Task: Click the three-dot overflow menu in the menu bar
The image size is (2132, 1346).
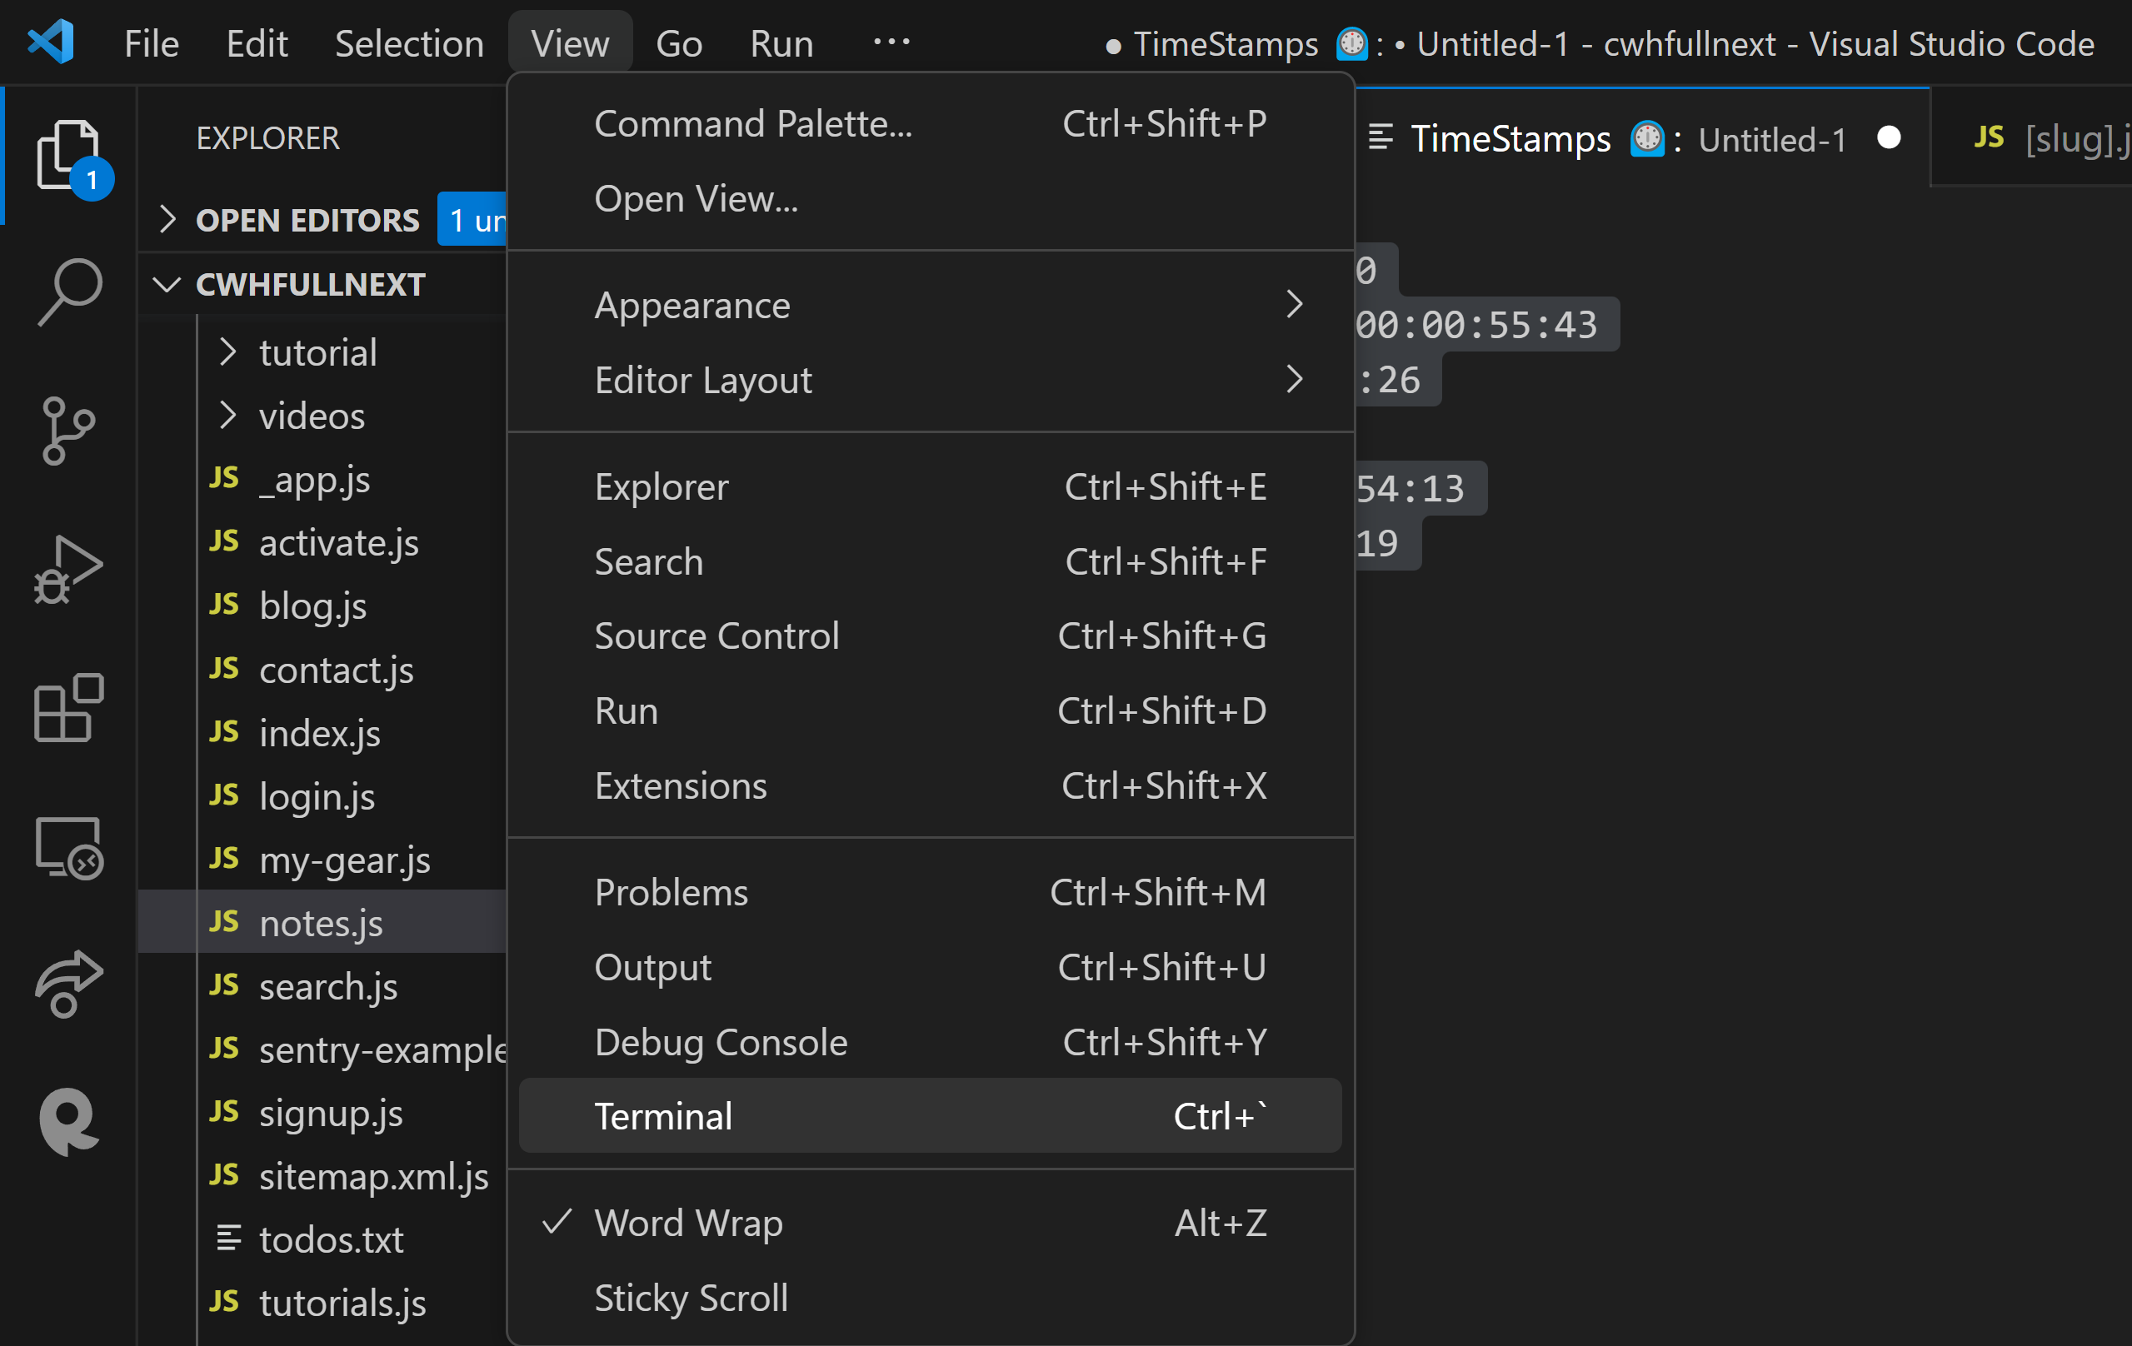Action: 891,42
